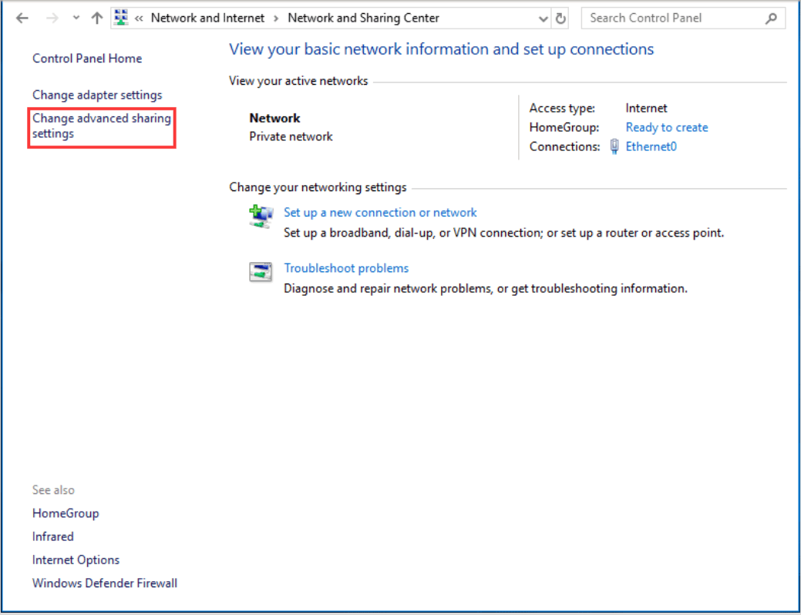Click the Control Panel icon in address bar
801x615 pixels.
point(121,18)
